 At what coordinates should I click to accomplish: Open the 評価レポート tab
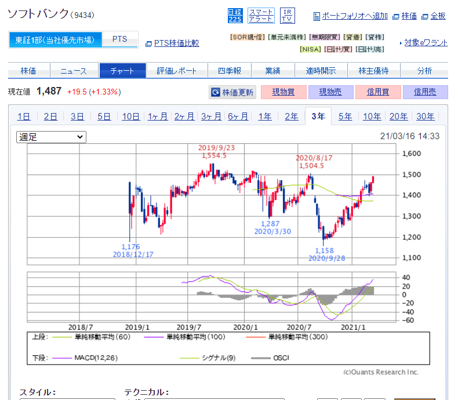coord(177,71)
